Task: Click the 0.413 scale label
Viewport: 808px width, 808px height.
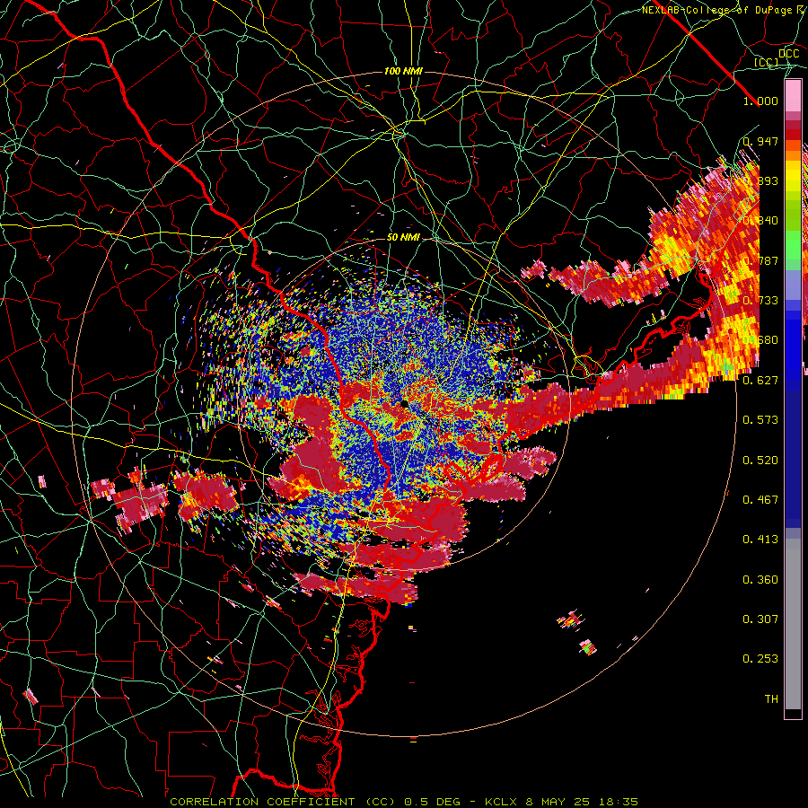Action: (760, 539)
